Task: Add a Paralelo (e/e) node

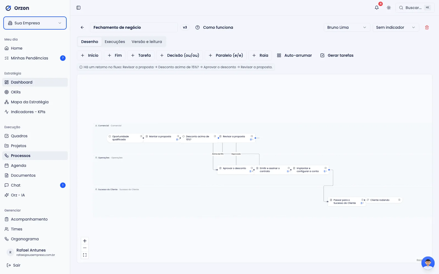Action: (226, 55)
